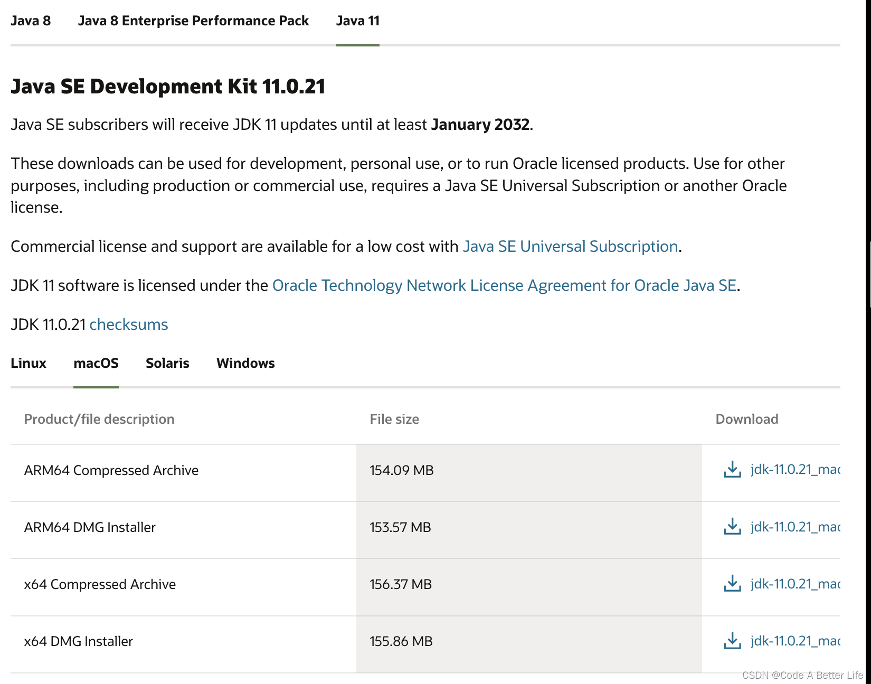Open the JDK 11.0.21 checksums link
This screenshot has width=871, height=684.
click(129, 325)
